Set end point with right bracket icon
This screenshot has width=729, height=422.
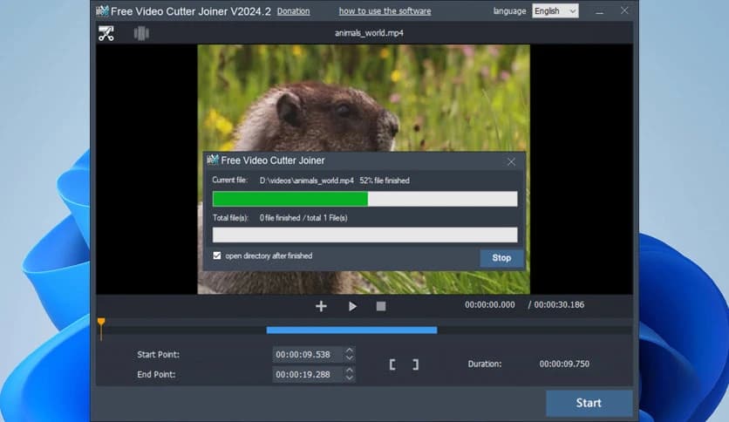(x=416, y=364)
